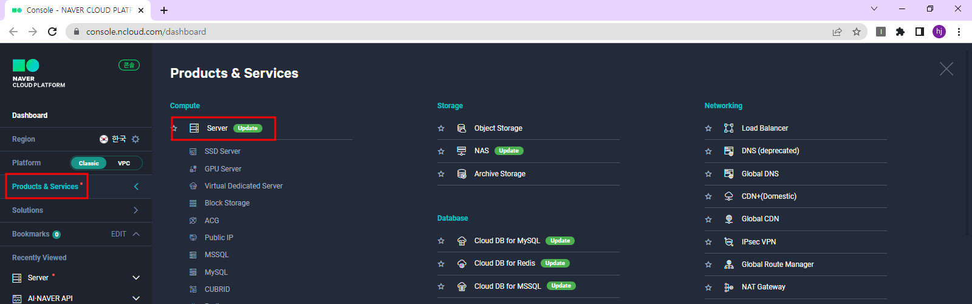The height and width of the screenshot is (304, 972).
Task: Click the GPU Server icon
Action: [193, 169]
